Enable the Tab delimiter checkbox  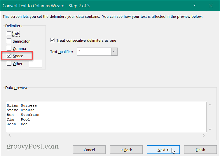(x=9, y=34)
